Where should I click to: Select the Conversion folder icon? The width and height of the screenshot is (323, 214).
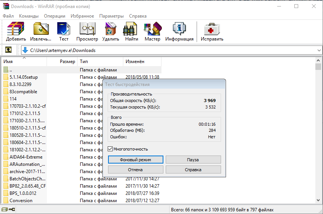coord(6,200)
